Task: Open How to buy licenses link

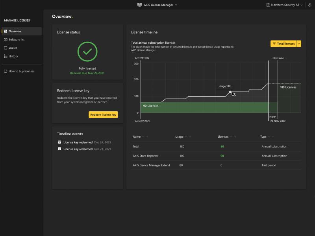Action: point(22,71)
